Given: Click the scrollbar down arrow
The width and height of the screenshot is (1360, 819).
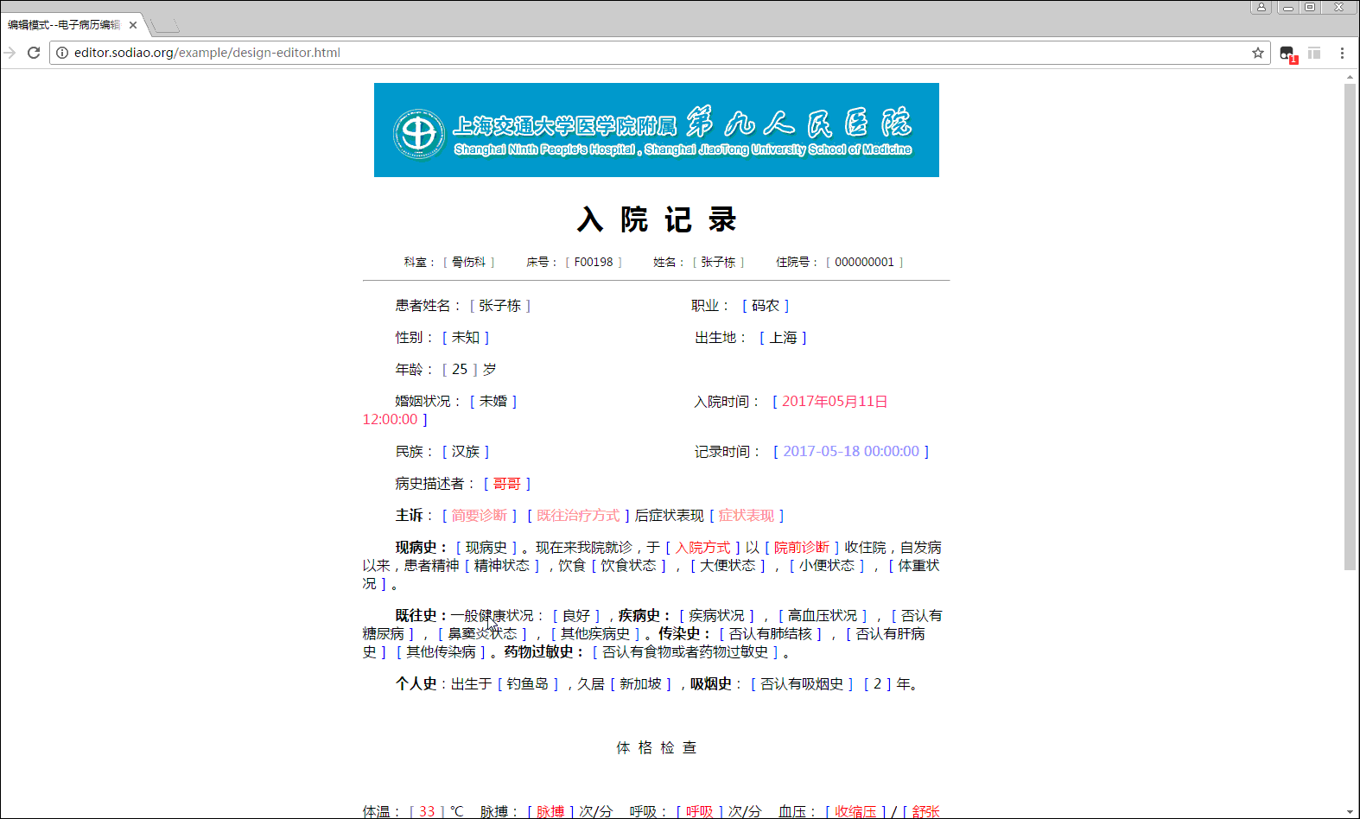Looking at the screenshot, I should click(x=1350, y=812).
